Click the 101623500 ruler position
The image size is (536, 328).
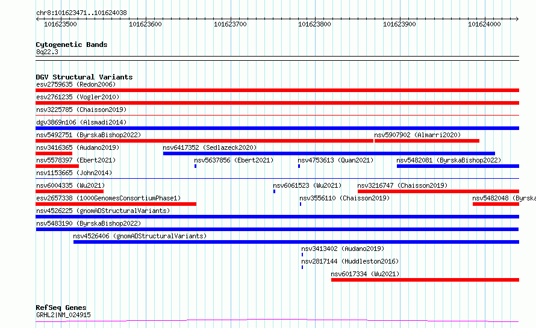pyautogui.click(x=60, y=24)
